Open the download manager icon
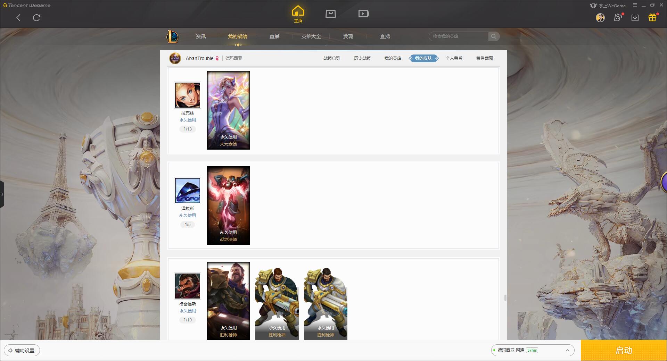The width and height of the screenshot is (667, 361). (635, 18)
